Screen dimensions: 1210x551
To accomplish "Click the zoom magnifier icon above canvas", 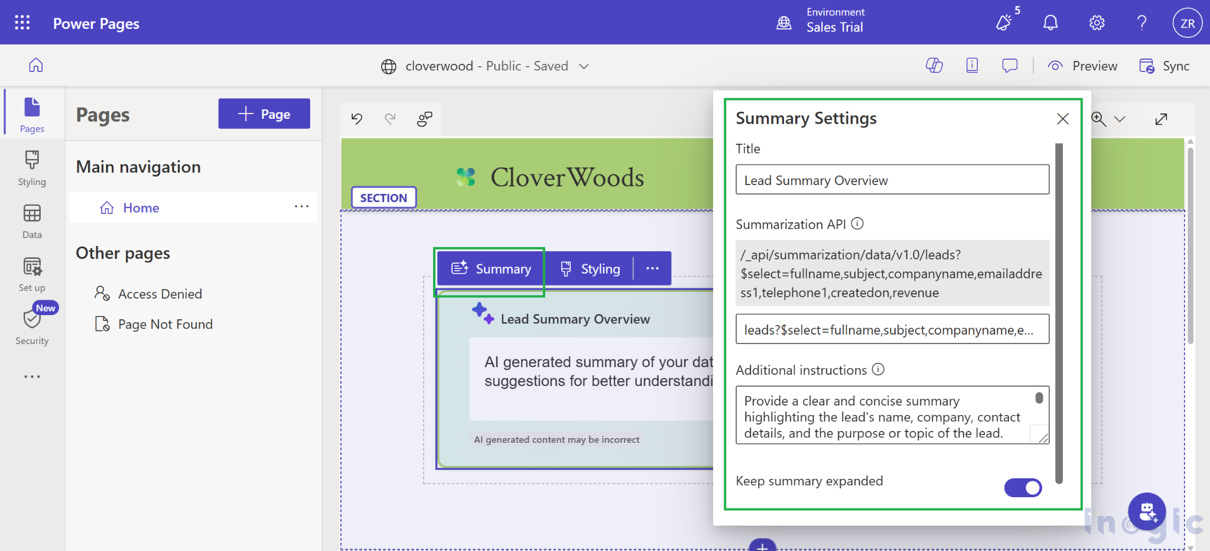I will (1099, 119).
